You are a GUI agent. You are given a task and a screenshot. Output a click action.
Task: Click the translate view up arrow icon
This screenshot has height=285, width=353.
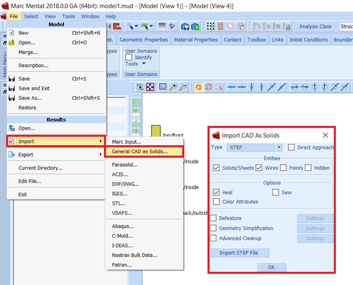[262, 87]
